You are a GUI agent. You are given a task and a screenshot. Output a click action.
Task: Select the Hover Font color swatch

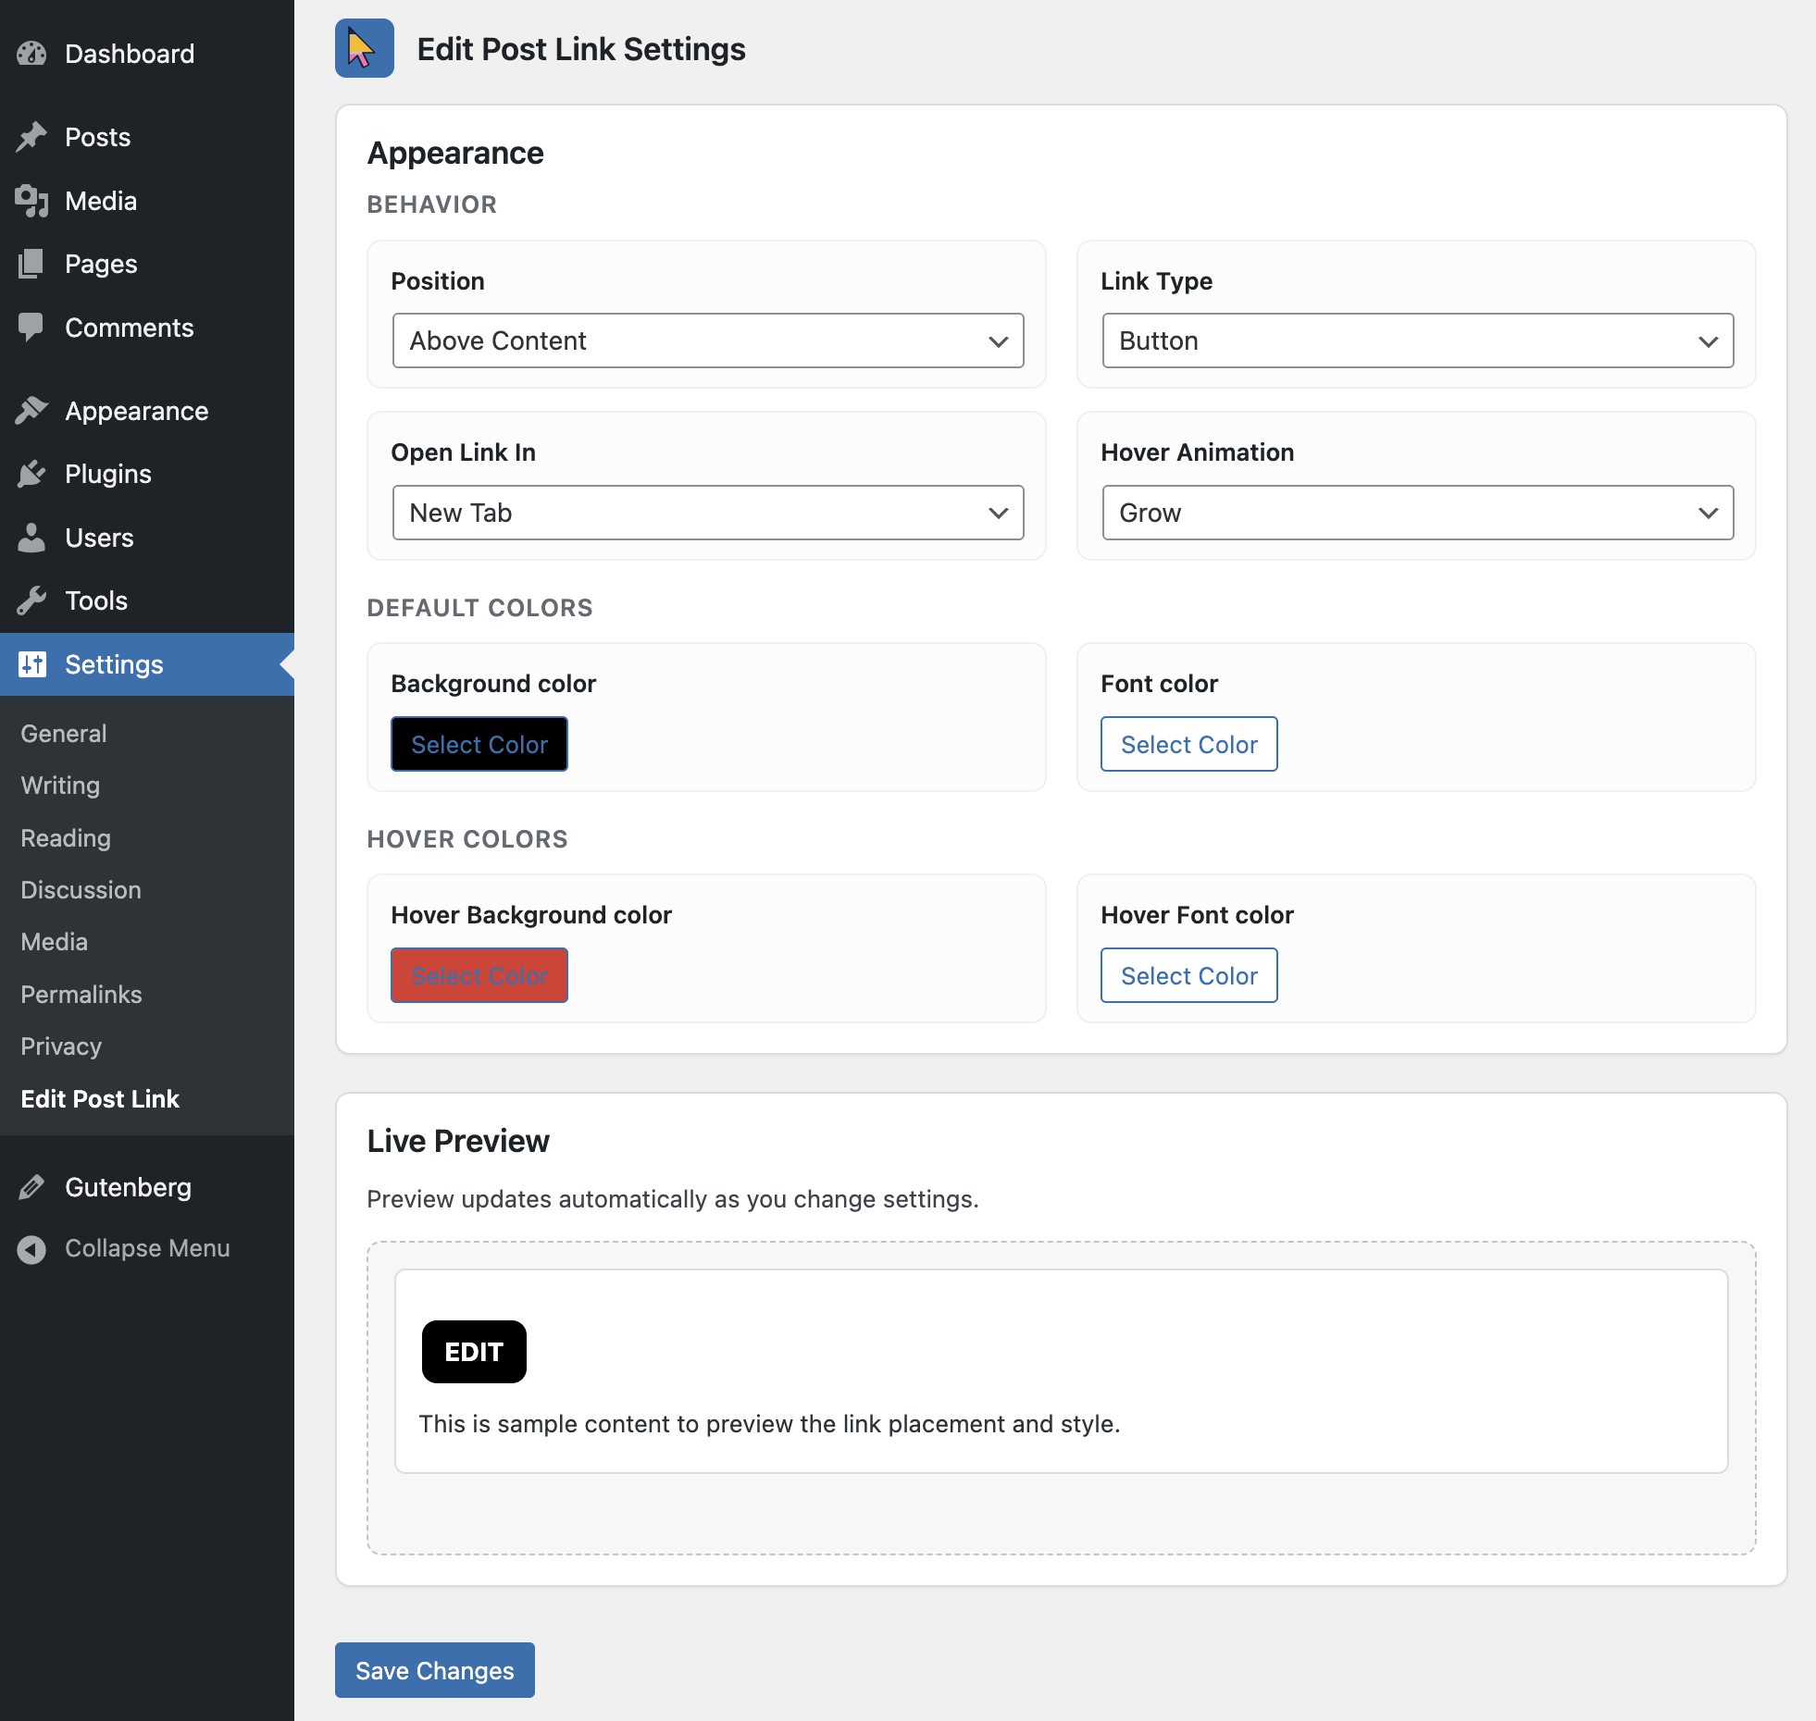[x=1189, y=975]
